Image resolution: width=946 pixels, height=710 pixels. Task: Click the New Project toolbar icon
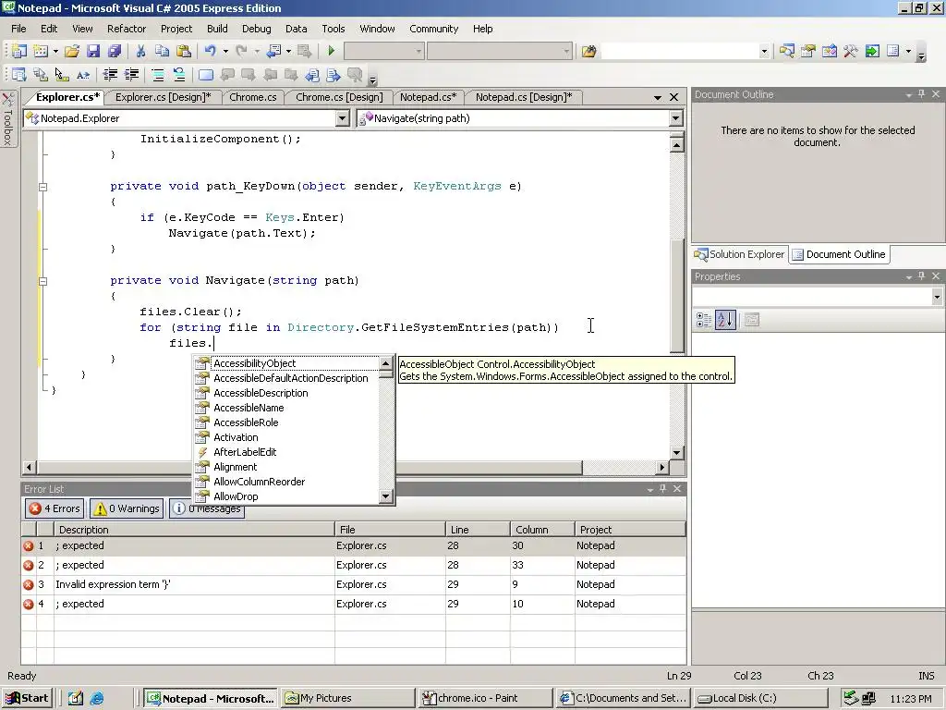click(x=18, y=52)
